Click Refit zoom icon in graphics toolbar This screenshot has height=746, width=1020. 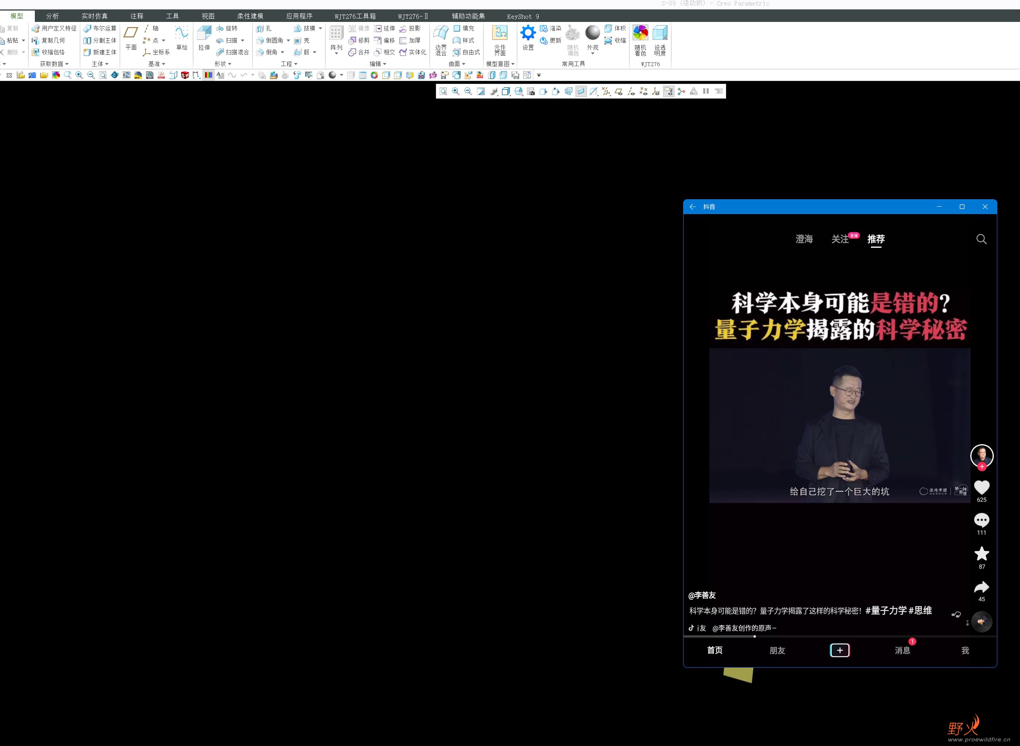(x=443, y=92)
